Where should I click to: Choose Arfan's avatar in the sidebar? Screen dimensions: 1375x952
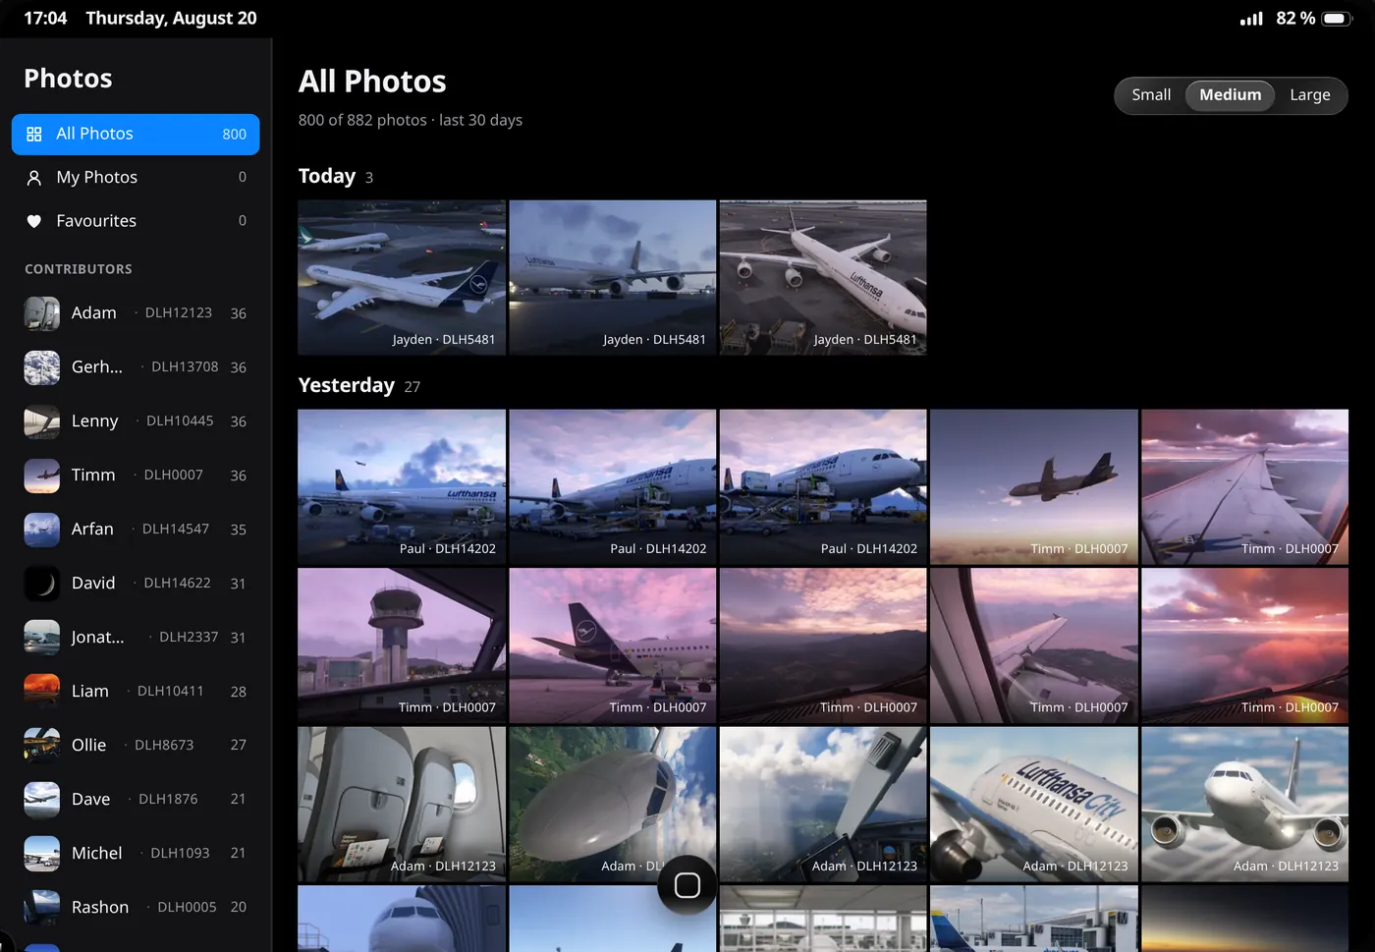(42, 530)
